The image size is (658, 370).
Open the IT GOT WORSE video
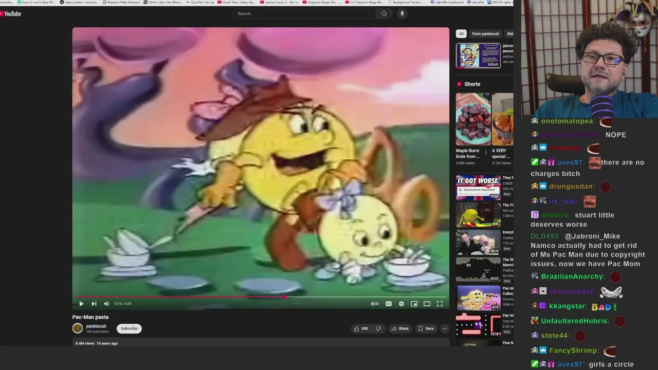pos(478,187)
